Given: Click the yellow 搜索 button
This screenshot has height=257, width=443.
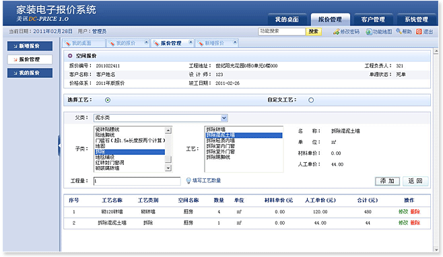Looking at the screenshot, I should tap(314, 32).
